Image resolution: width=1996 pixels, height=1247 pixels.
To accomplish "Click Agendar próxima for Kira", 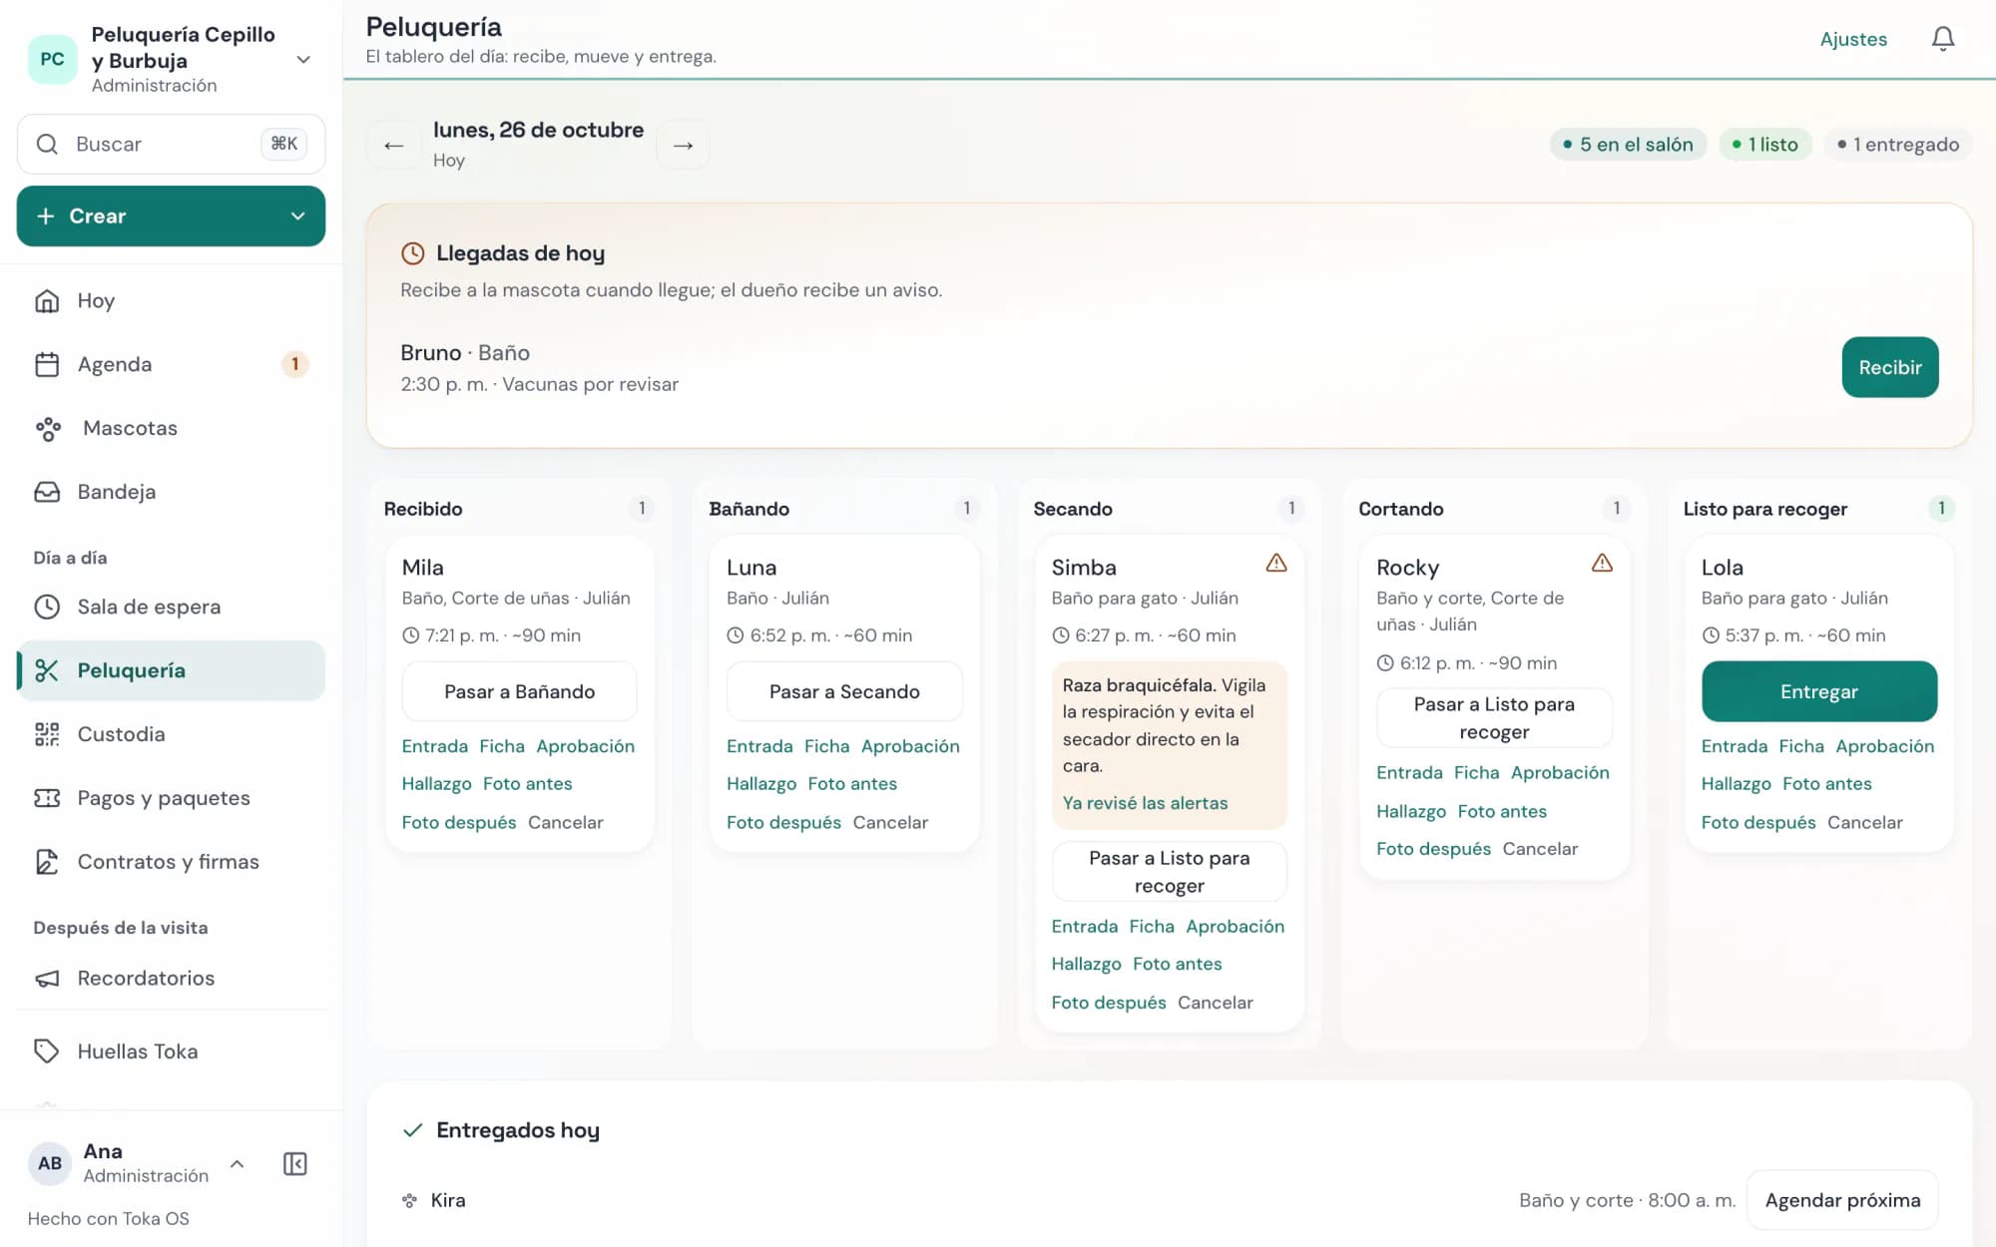I will click(x=1842, y=1200).
